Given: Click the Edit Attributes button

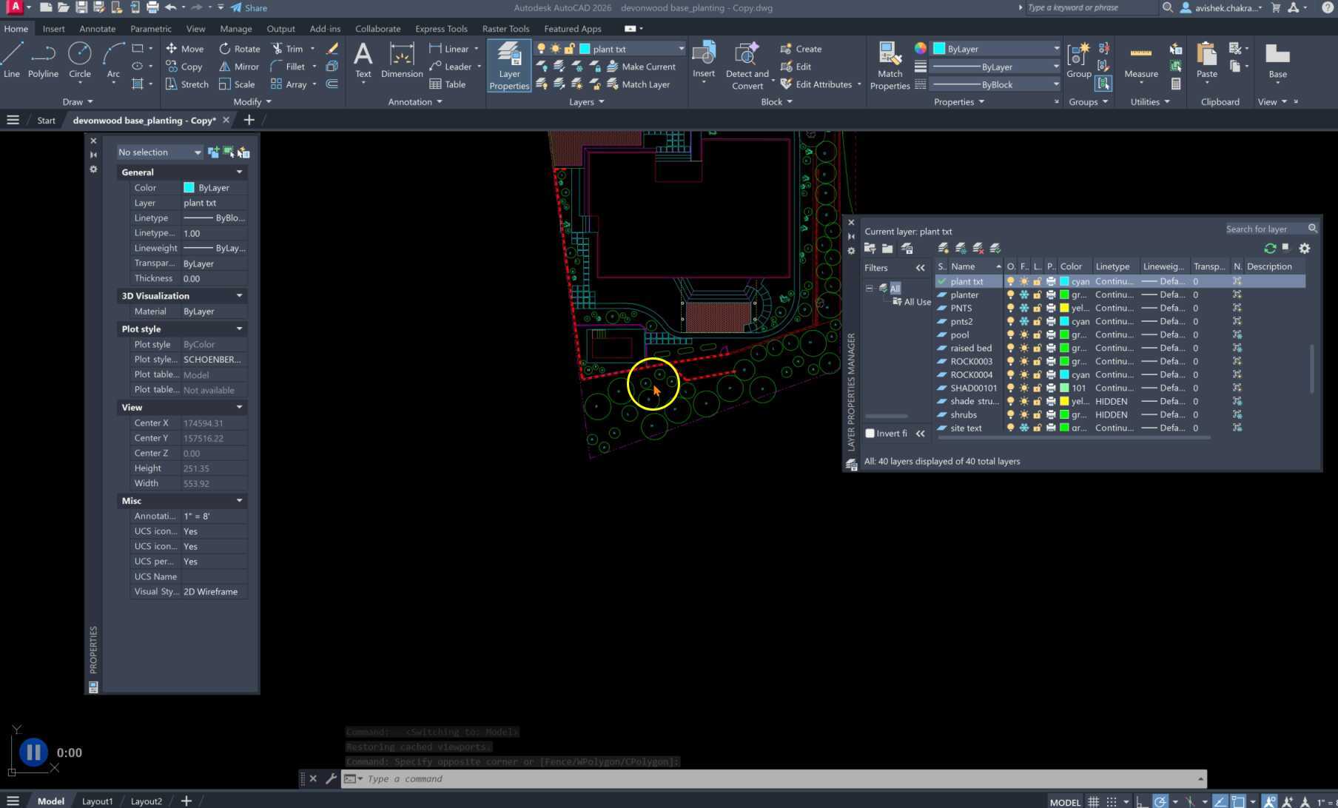Looking at the screenshot, I should [816, 84].
